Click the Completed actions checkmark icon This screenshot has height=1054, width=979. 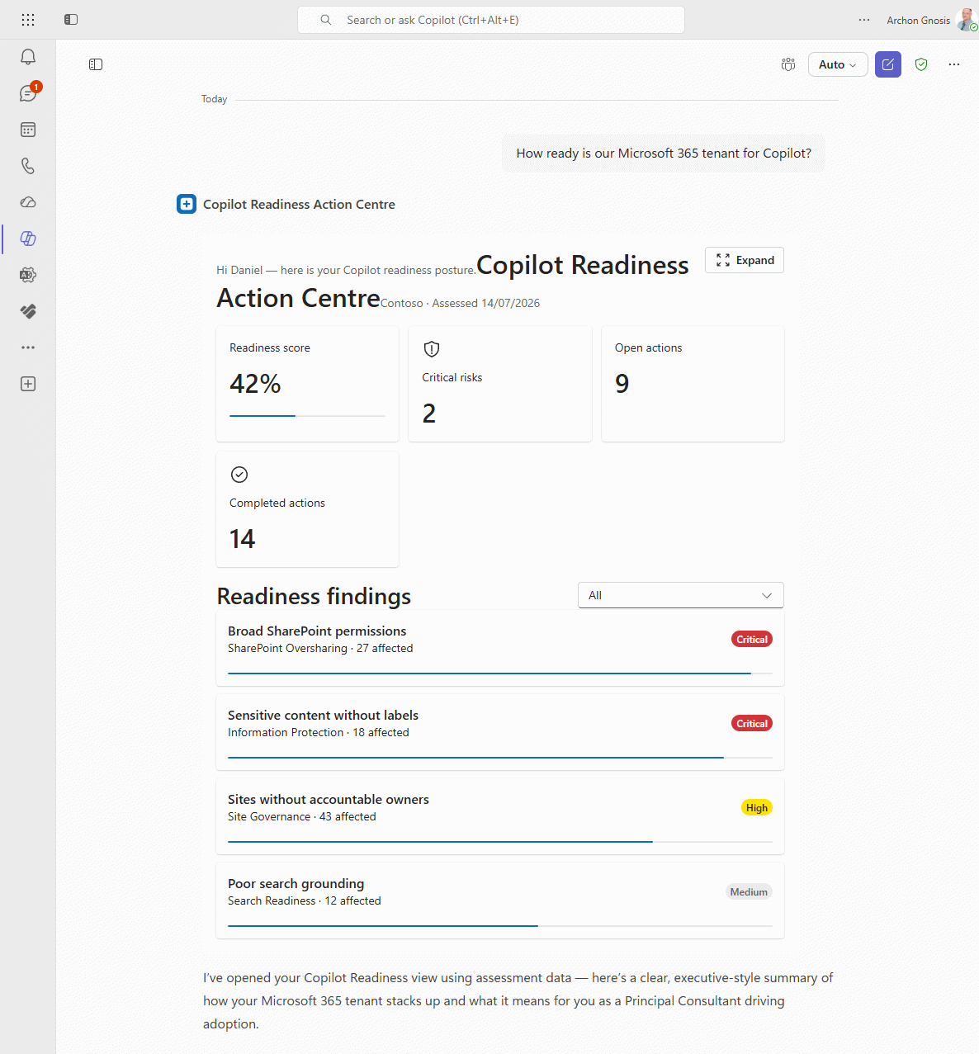click(x=239, y=475)
